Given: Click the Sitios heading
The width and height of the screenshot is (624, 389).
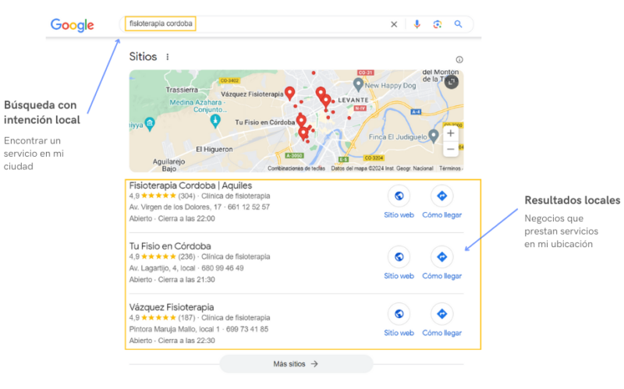Looking at the screenshot, I should coord(143,57).
